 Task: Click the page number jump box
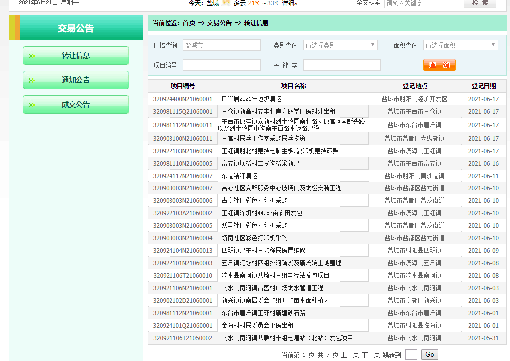[411, 355]
